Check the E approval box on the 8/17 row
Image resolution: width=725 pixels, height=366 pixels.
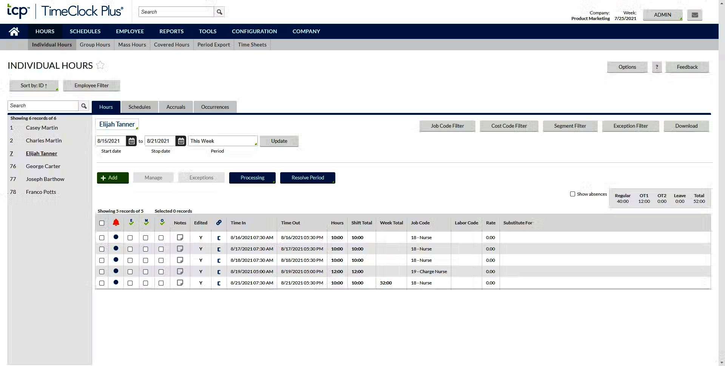point(130,249)
